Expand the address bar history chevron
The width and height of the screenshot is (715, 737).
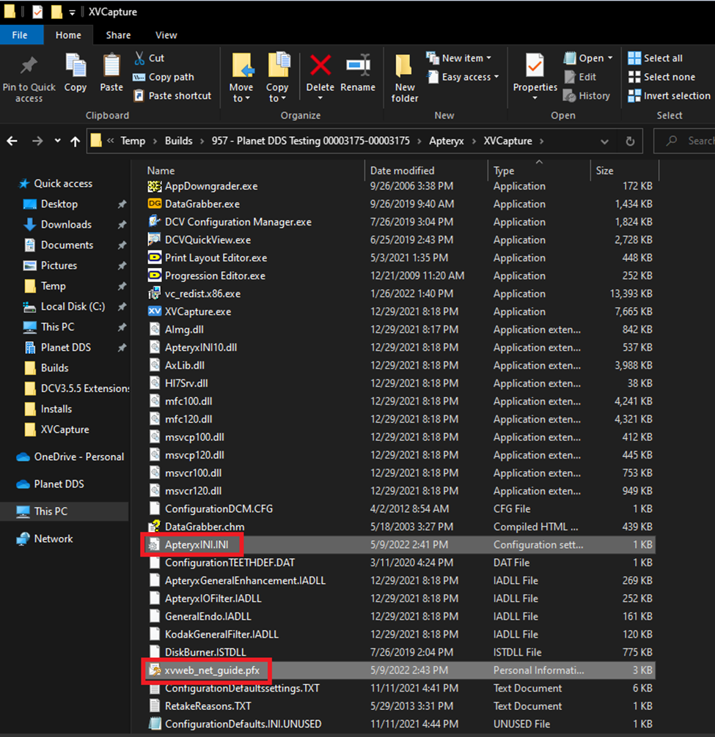(x=604, y=141)
